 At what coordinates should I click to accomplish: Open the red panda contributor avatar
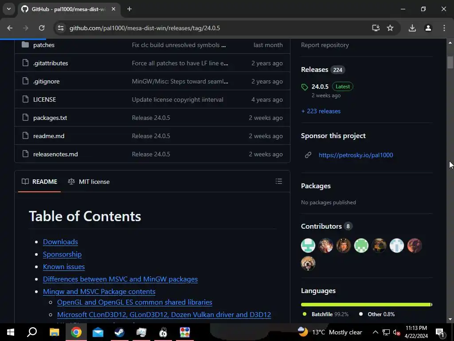click(308, 264)
